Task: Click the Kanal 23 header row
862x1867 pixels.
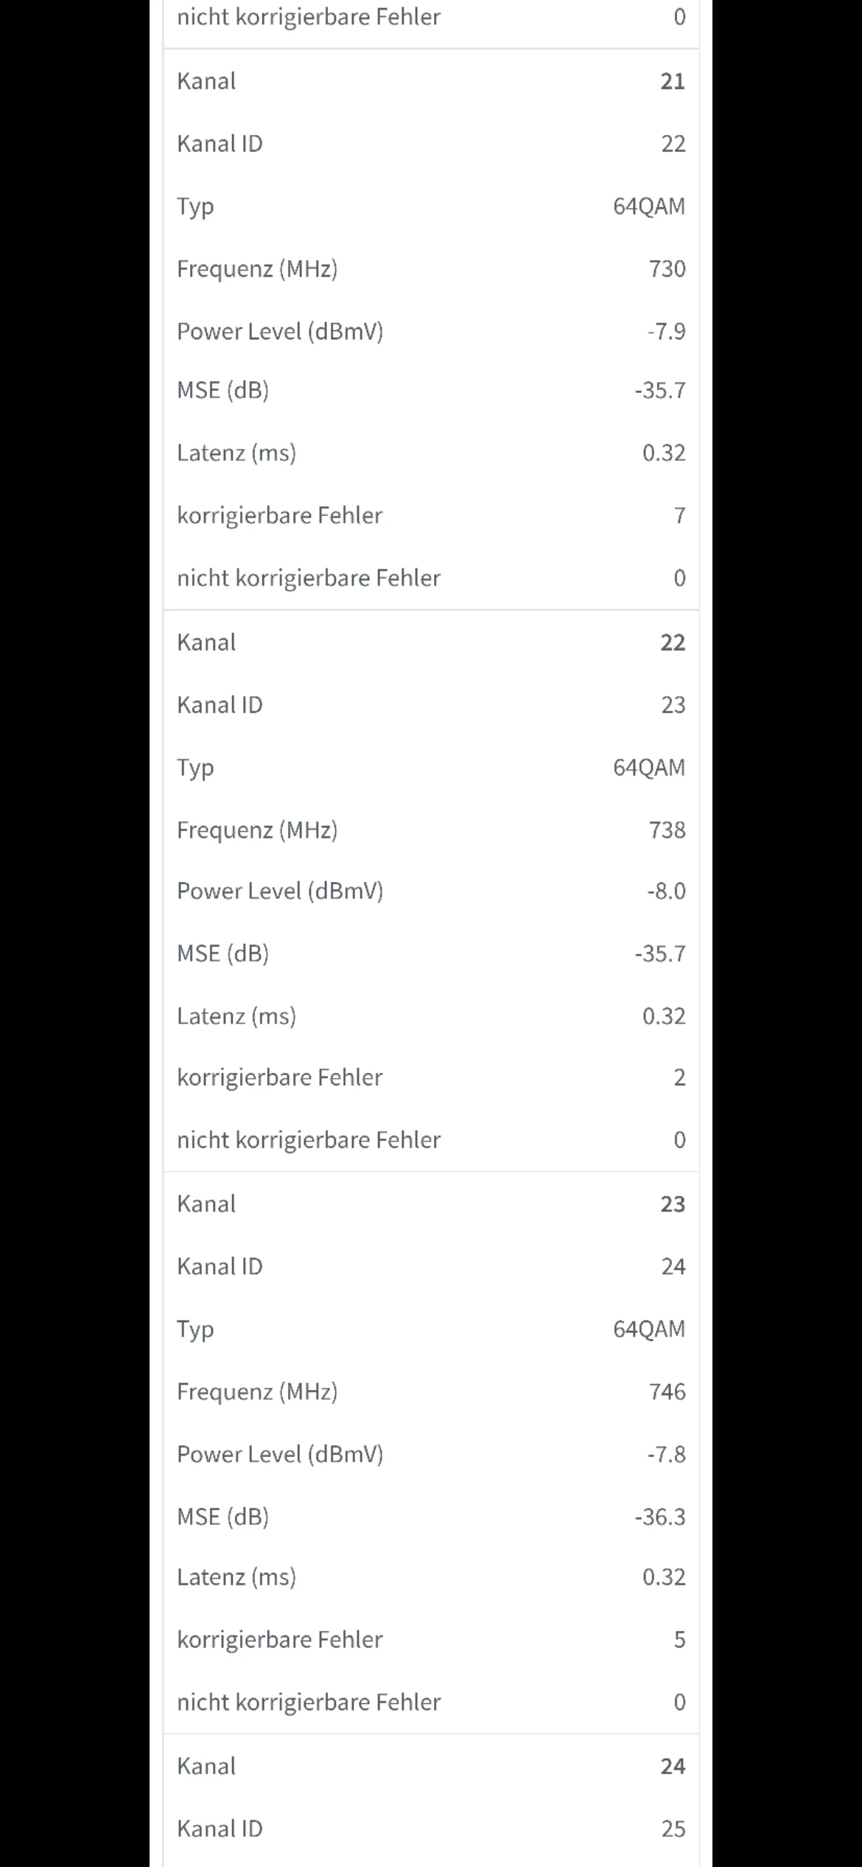Action: (x=431, y=1204)
